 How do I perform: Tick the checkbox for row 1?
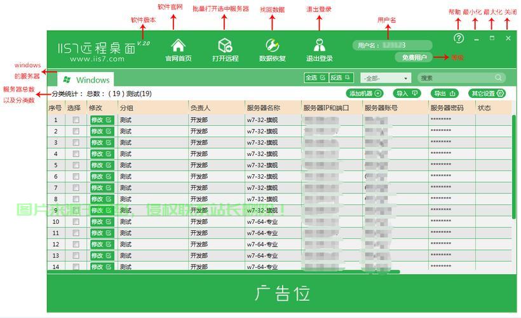point(76,120)
